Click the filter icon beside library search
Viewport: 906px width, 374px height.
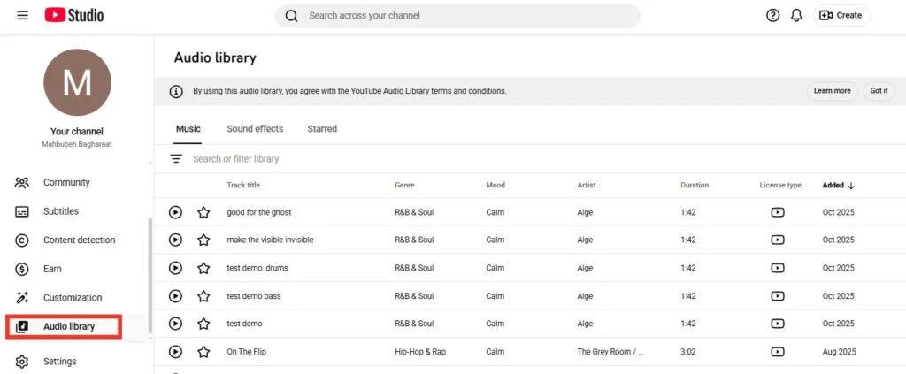click(176, 159)
